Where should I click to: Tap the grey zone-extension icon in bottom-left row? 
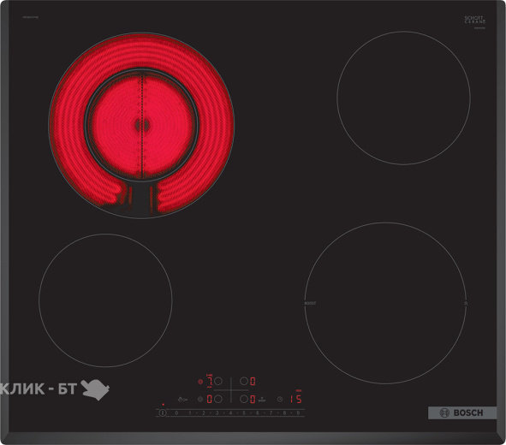[x=200, y=399]
